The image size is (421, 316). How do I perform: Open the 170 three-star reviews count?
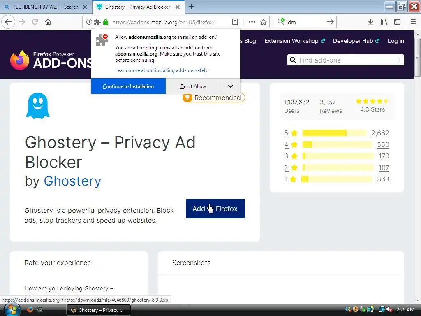pyautogui.click(x=384, y=156)
